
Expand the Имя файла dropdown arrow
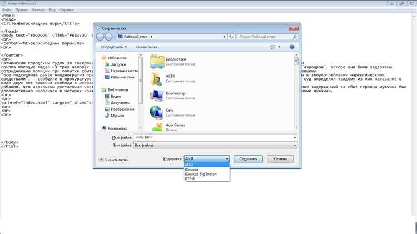295,137
